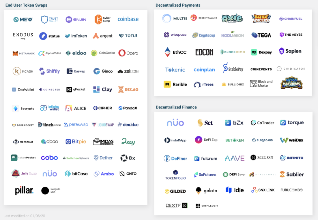Select the Gilded logo
This screenshot has width=318, height=220.
pos(175,191)
